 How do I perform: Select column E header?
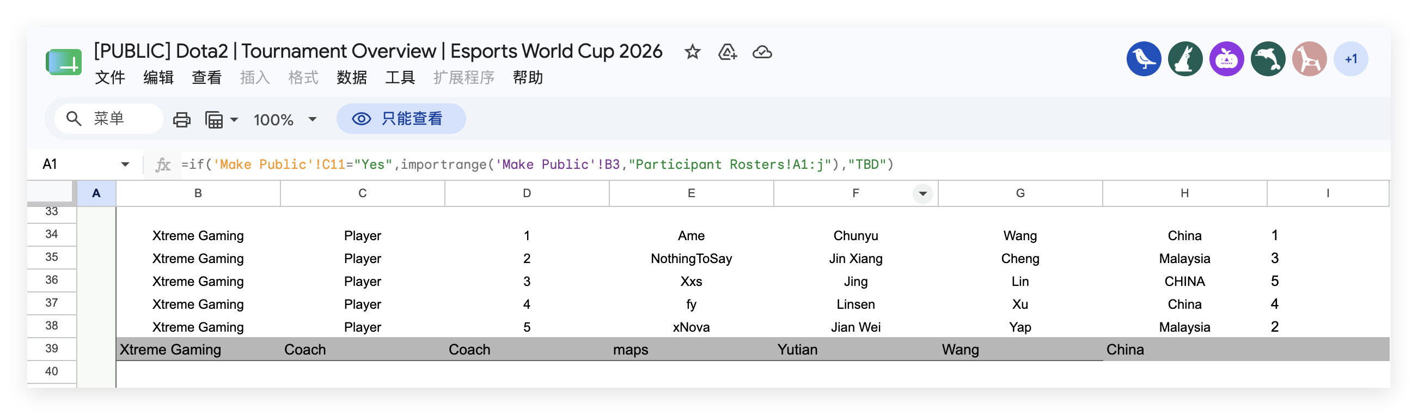coord(692,194)
